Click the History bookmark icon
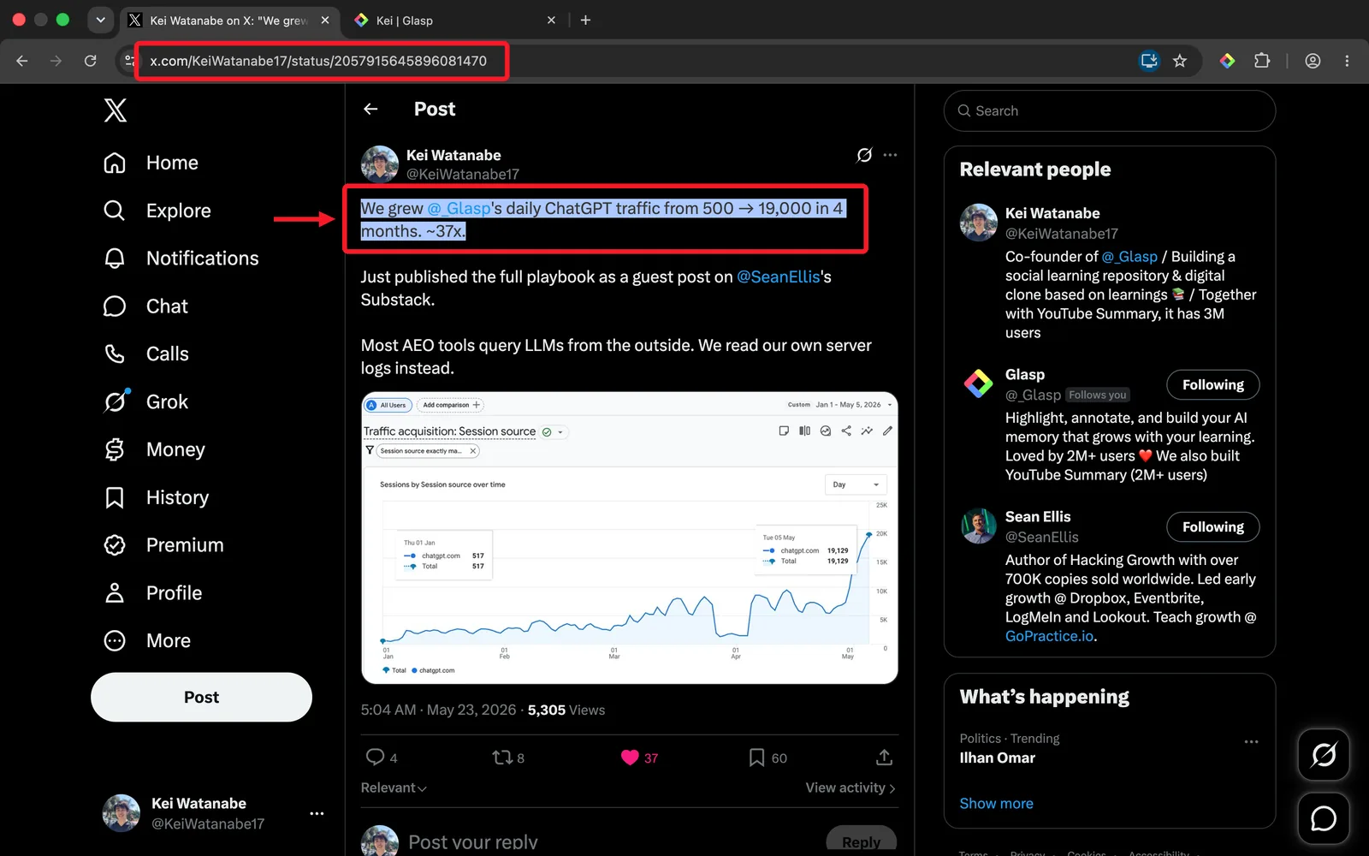The image size is (1369, 856). point(115,497)
